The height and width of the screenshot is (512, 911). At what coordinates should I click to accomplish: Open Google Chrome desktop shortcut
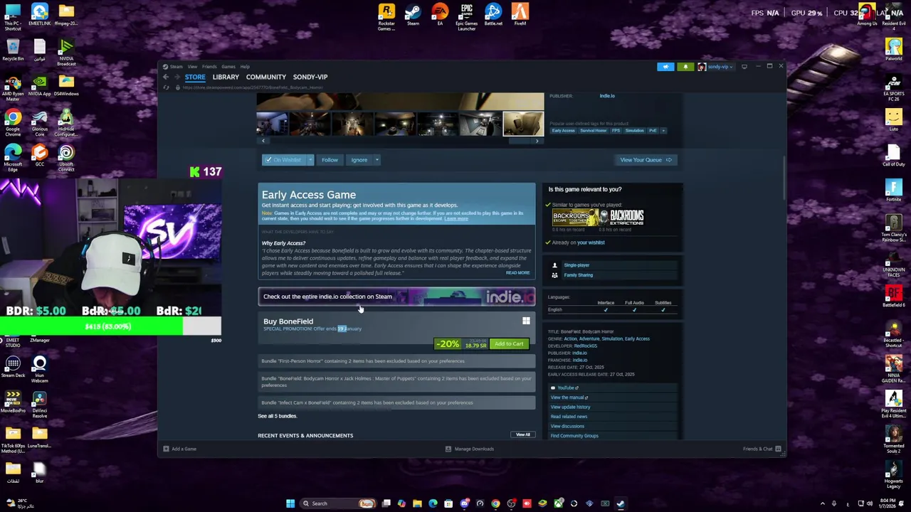13,123
